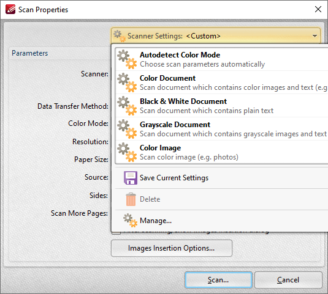Viewport: 328px width, 294px height.
Task: Click the Scanner Settings <Custom> combo box
Action: [216, 36]
